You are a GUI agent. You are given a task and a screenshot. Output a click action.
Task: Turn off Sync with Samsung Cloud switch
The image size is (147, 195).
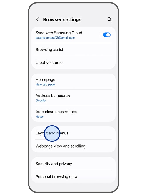point(107,35)
